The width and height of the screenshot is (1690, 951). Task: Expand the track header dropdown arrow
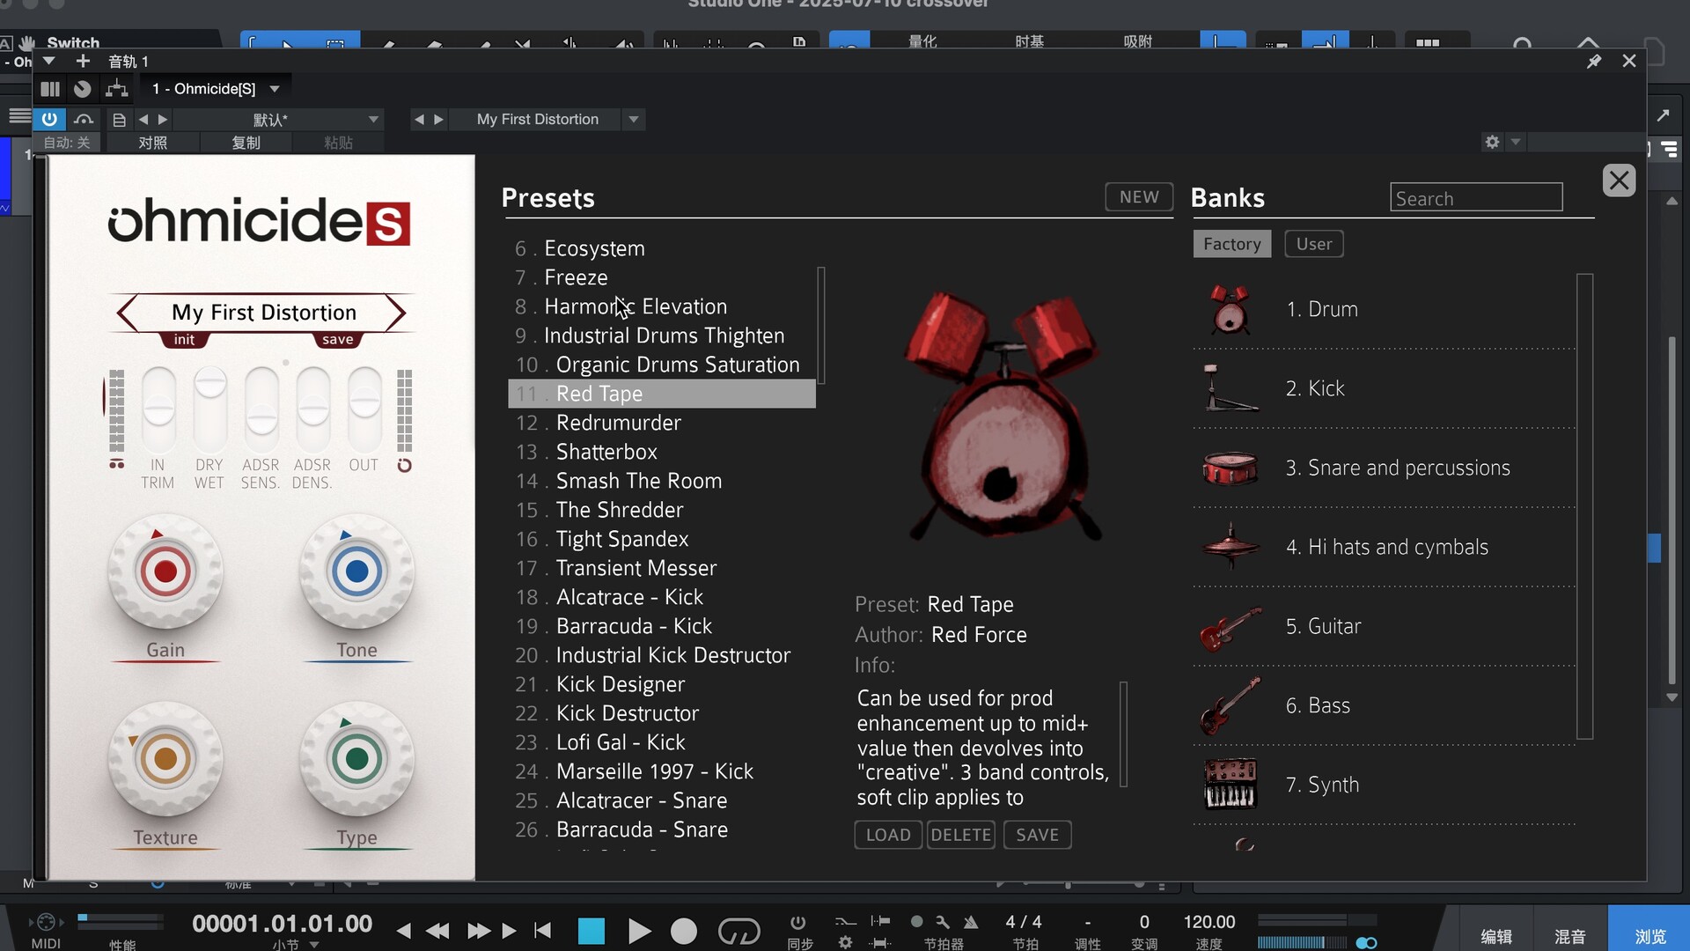49,61
